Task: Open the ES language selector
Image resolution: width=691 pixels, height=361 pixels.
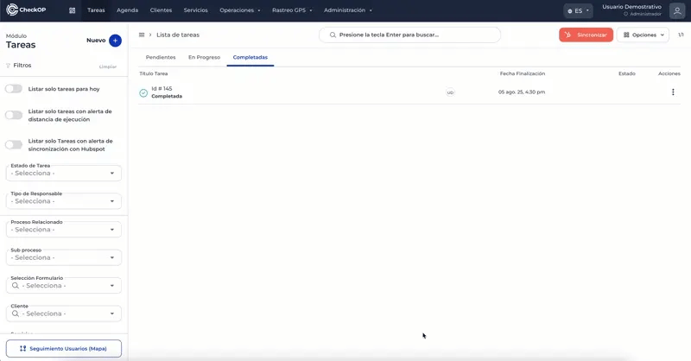Action: [x=578, y=10]
